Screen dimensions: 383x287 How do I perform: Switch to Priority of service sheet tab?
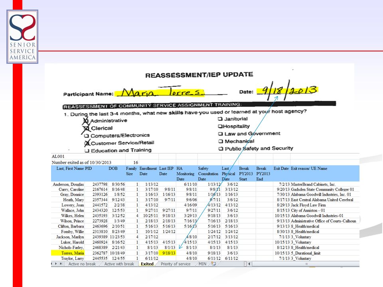click(176, 264)
